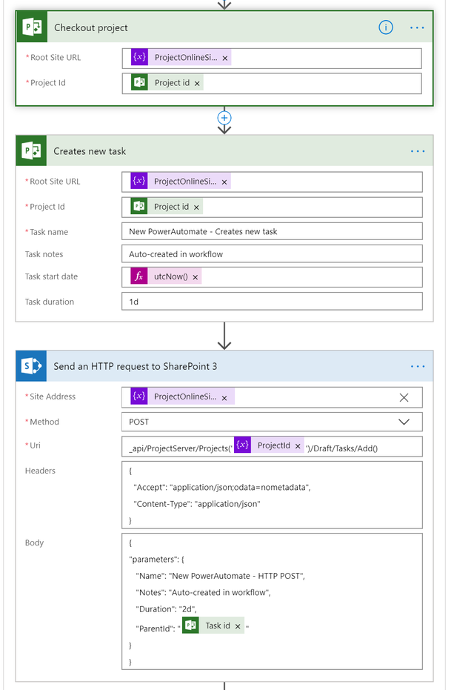Click the Project Online icon on Checkout project
451x690 pixels.
point(32,27)
